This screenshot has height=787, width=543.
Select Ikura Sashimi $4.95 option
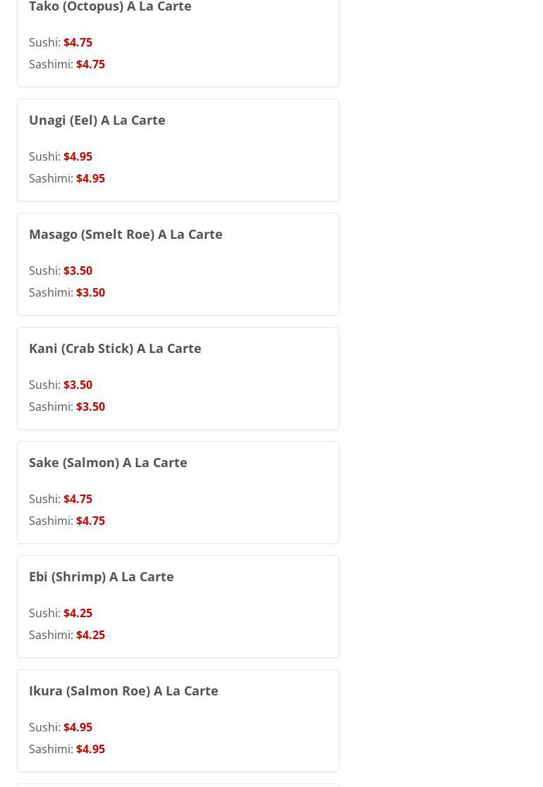[x=90, y=749]
